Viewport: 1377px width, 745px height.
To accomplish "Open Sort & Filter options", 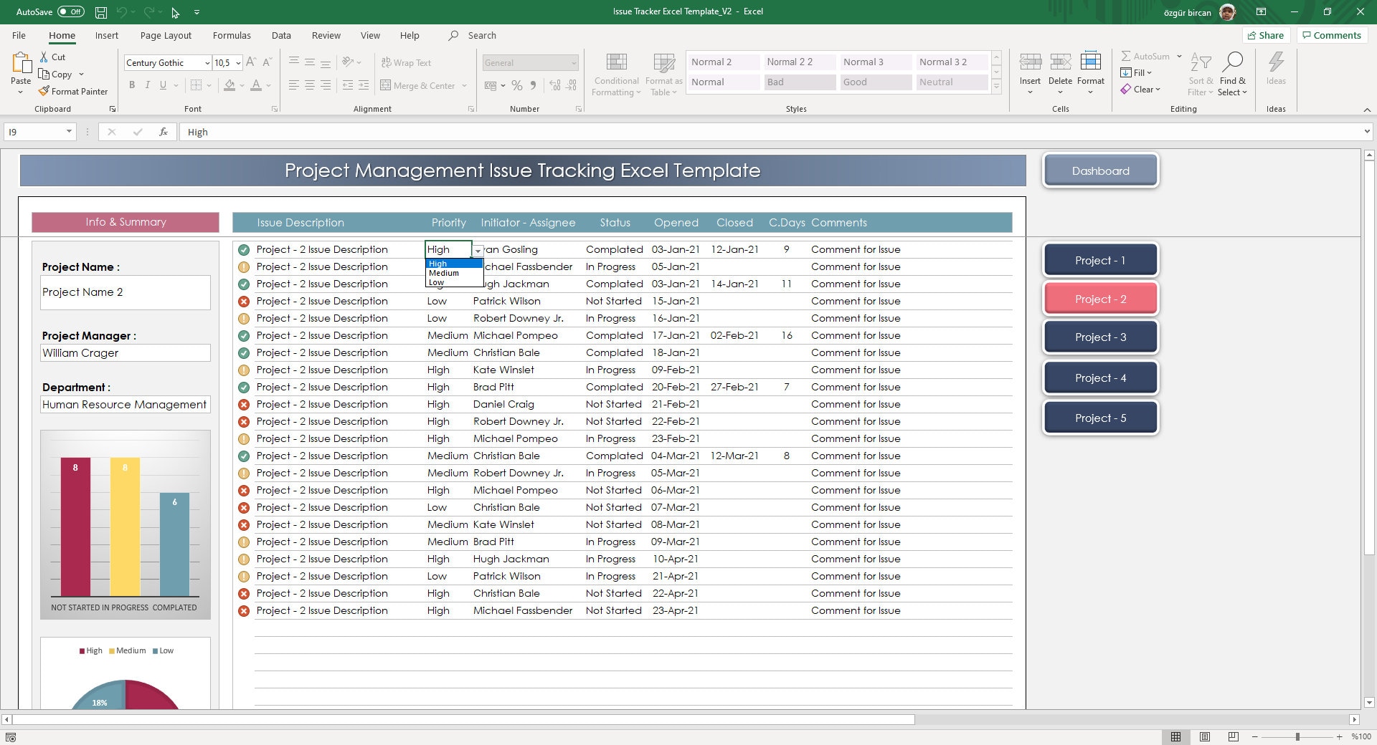I will tap(1201, 74).
